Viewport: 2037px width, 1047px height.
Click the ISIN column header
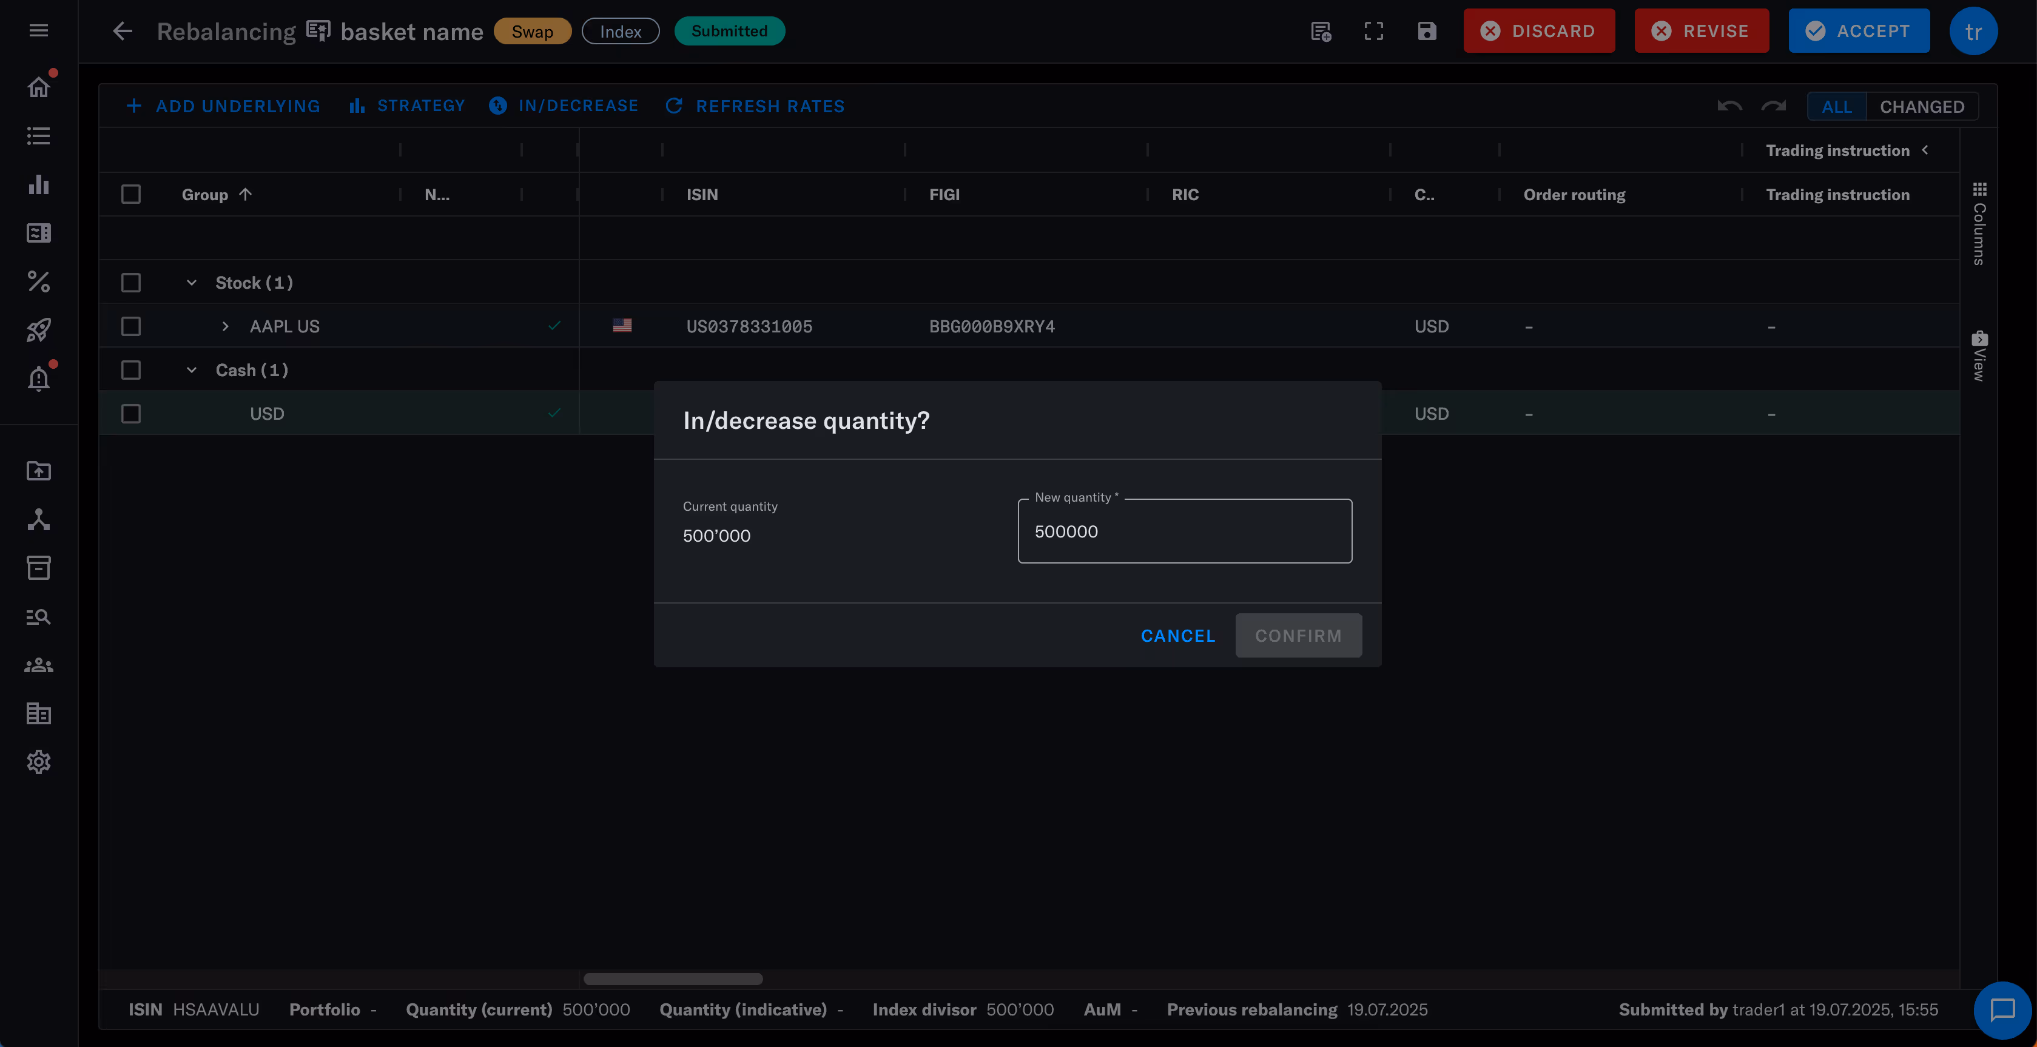pyautogui.click(x=702, y=195)
